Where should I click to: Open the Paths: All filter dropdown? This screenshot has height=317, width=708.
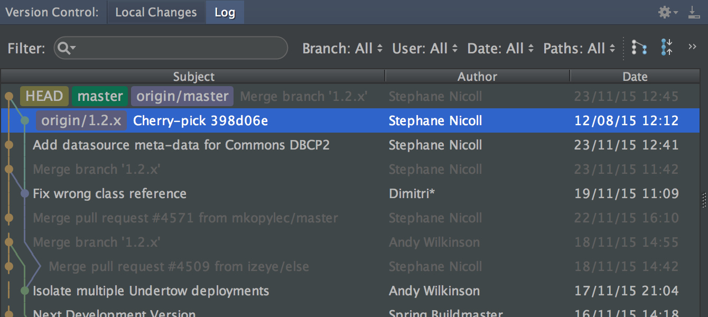click(579, 49)
